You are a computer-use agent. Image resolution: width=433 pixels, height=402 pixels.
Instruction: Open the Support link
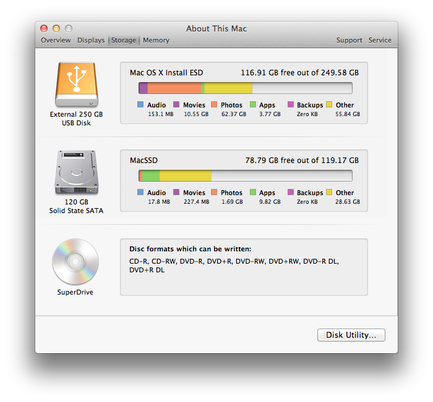click(349, 40)
